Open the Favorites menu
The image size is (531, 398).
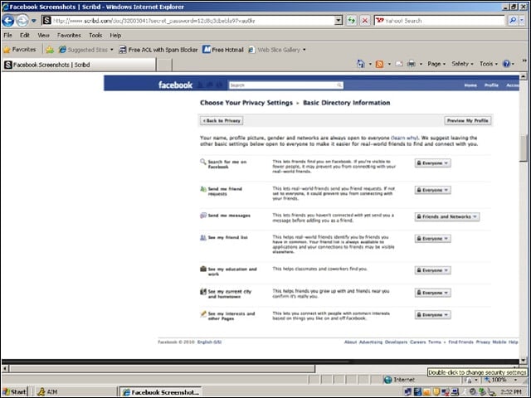click(69, 35)
